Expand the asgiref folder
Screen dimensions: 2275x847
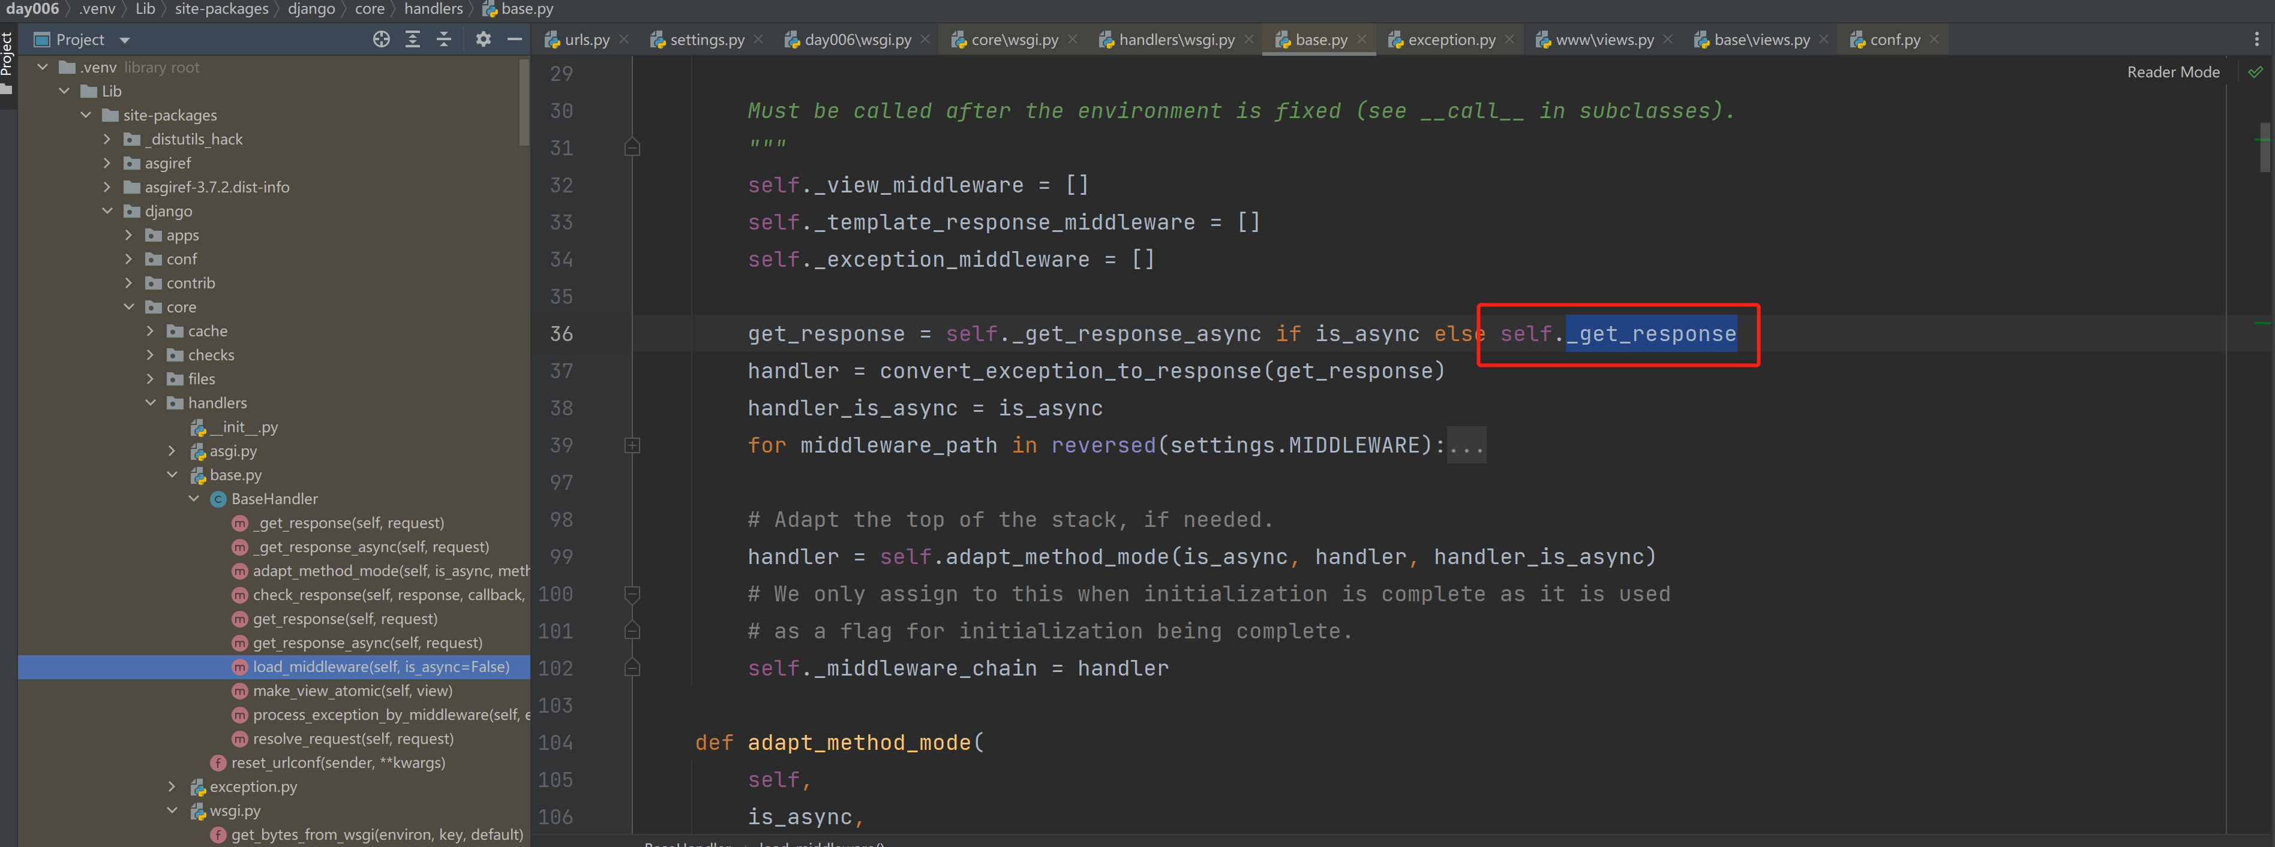pos(107,163)
